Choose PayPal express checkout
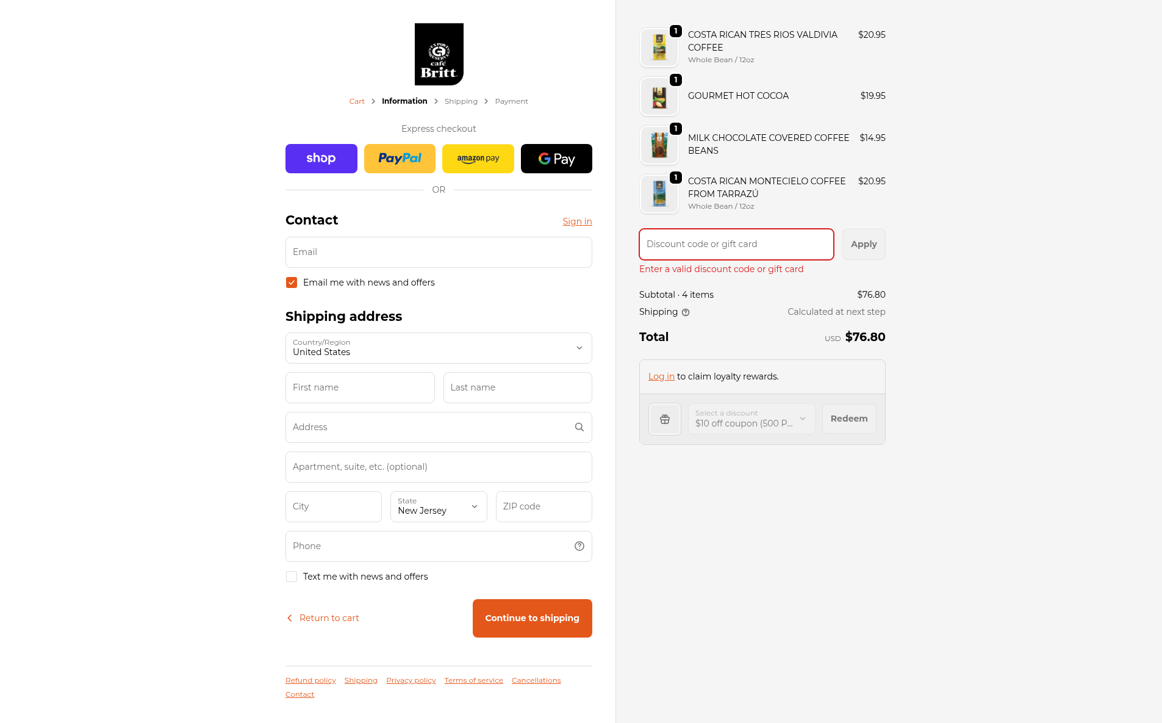1162x723 pixels. point(400,159)
